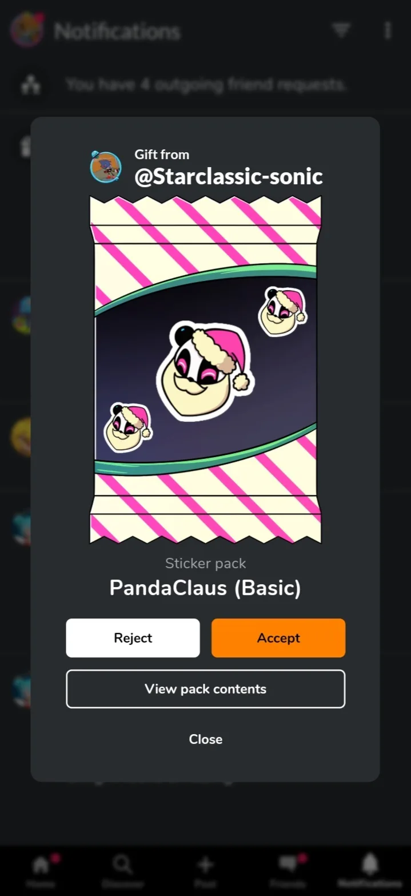Tap the small panda sticker at top right
The height and width of the screenshot is (896, 411).
(x=282, y=311)
